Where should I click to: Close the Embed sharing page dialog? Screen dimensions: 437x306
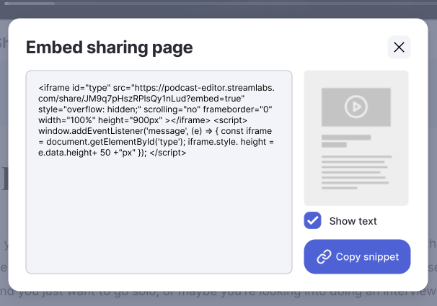pyautogui.click(x=399, y=48)
